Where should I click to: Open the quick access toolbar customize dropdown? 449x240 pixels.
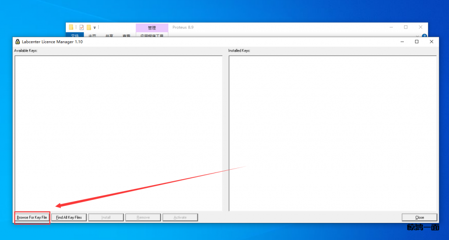click(95, 28)
